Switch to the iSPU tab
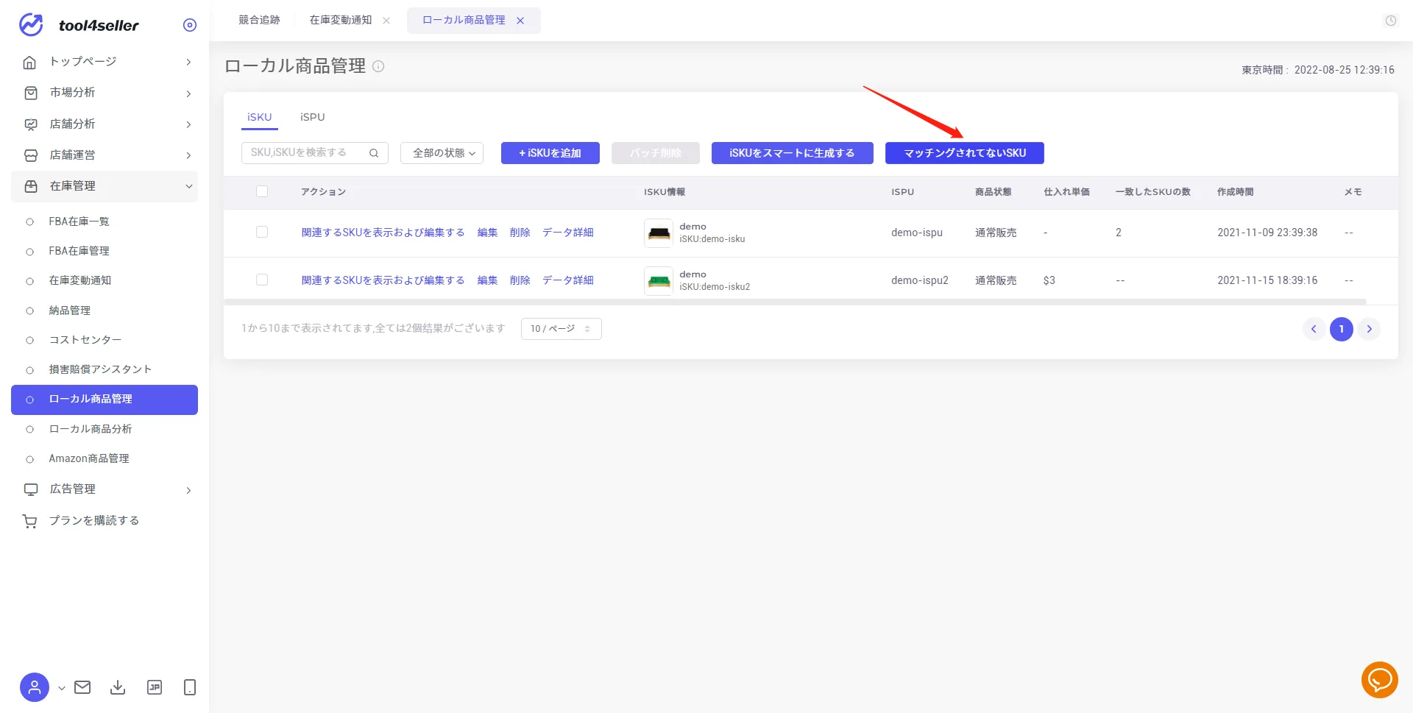This screenshot has width=1413, height=713. (x=312, y=117)
